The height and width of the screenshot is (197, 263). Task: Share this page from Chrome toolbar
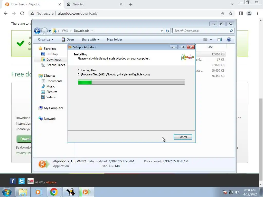[222, 13]
